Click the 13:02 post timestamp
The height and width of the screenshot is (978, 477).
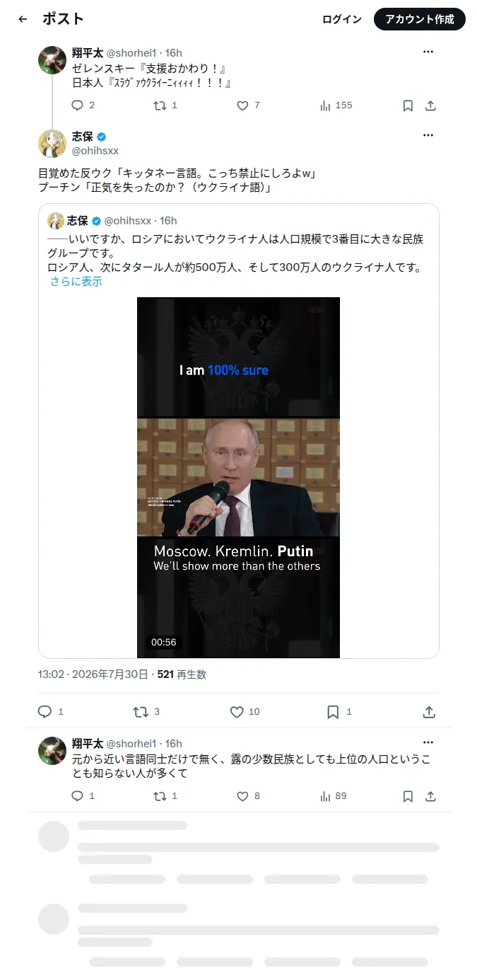[x=50, y=674]
